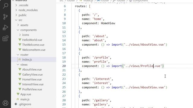Image resolution: width=193 pixels, height=108 pixels.
Task: Click 'routes:' keyword on line 6
Action: click(81, 6)
